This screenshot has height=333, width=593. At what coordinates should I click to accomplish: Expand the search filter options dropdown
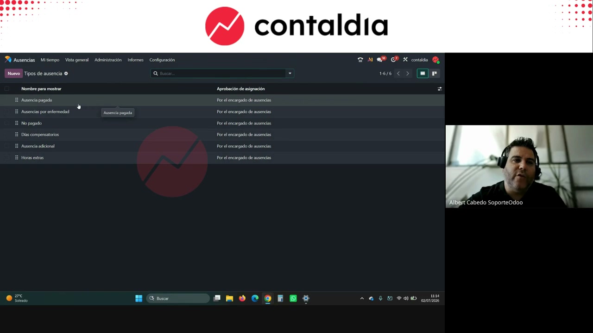pos(290,74)
